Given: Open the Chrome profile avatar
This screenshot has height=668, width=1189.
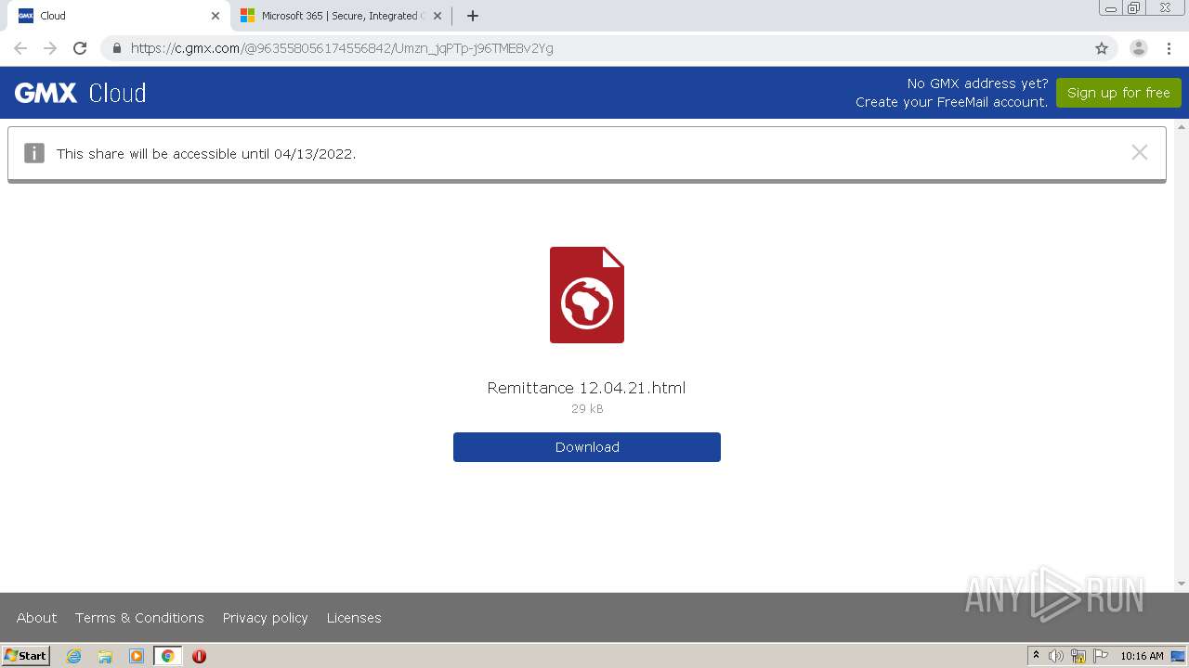Looking at the screenshot, I should [x=1139, y=48].
